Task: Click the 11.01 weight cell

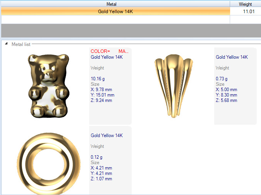Action: (x=249, y=12)
